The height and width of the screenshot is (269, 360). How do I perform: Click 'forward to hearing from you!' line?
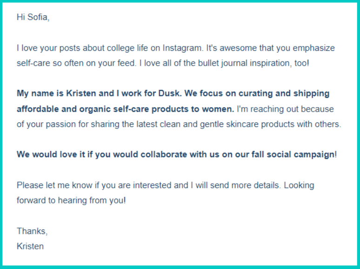71,201
